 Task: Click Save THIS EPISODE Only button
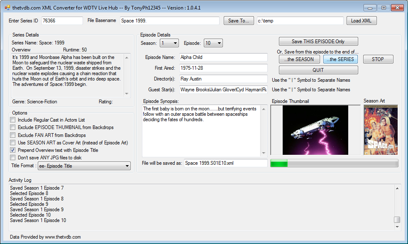(x=318, y=41)
